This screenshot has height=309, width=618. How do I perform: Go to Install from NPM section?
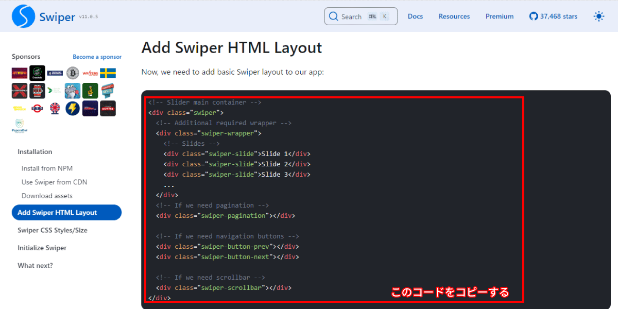[47, 168]
